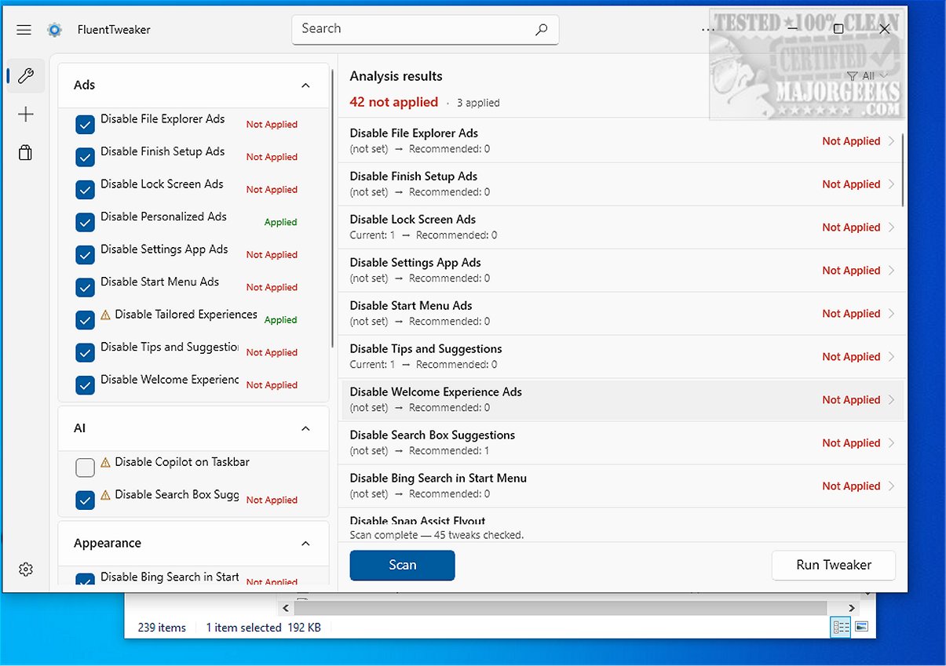Select the wrench Tweaks sidebar icon
The width and height of the screenshot is (946, 666).
[26, 75]
